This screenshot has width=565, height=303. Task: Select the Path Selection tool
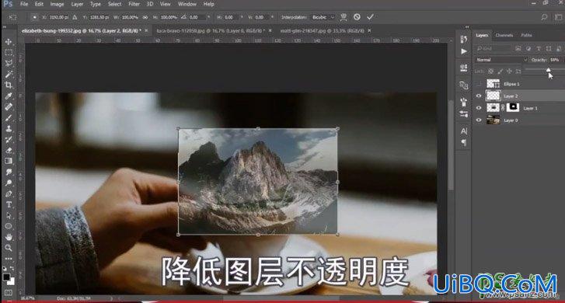[x=9, y=215]
